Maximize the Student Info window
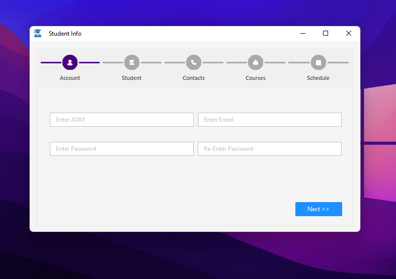The width and height of the screenshot is (396, 279). click(x=326, y=33)
